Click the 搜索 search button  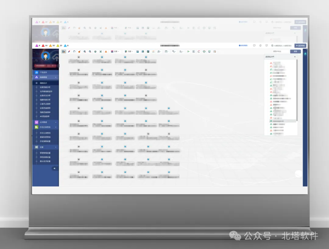tap(295, 52)
